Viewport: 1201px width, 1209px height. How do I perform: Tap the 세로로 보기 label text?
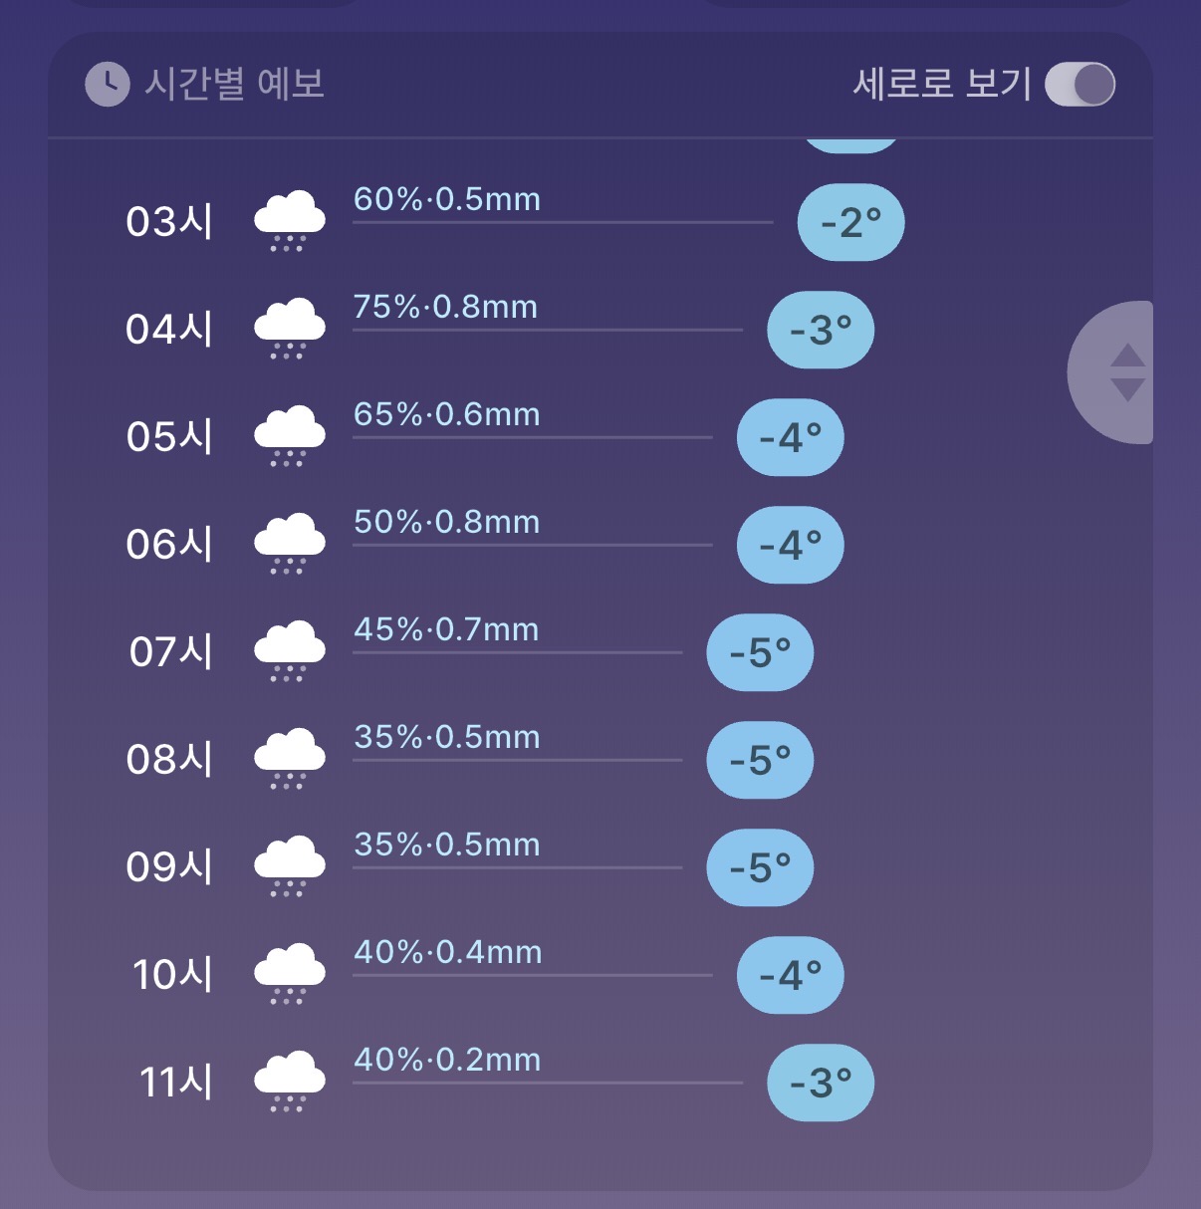point(941,83)
